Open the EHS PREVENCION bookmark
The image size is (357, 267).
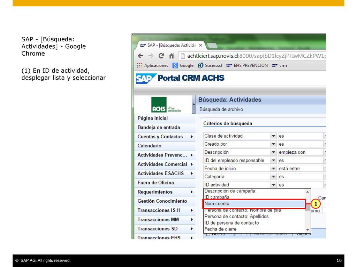[247, 65]
